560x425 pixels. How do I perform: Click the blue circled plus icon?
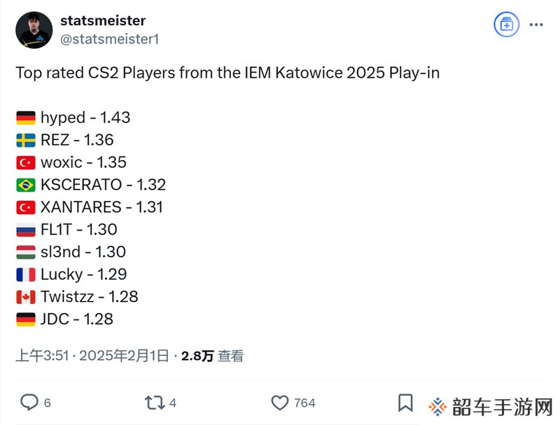click(506, 24)
